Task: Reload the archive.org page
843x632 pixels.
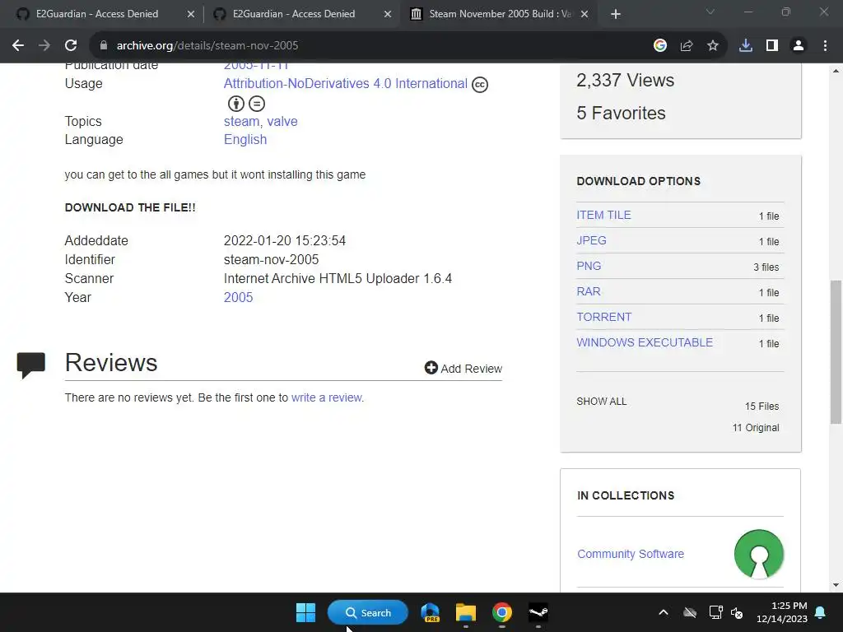Action: pyautogui.click(x=71, y=46)
